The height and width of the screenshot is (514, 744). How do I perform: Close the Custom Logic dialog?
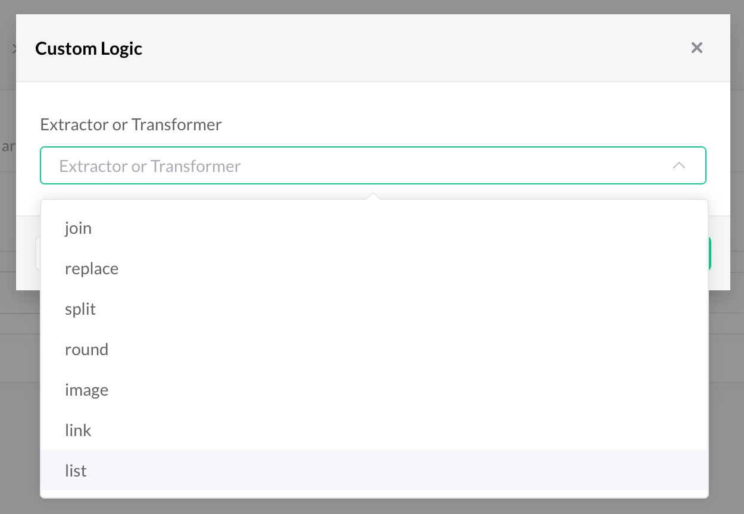696,48
